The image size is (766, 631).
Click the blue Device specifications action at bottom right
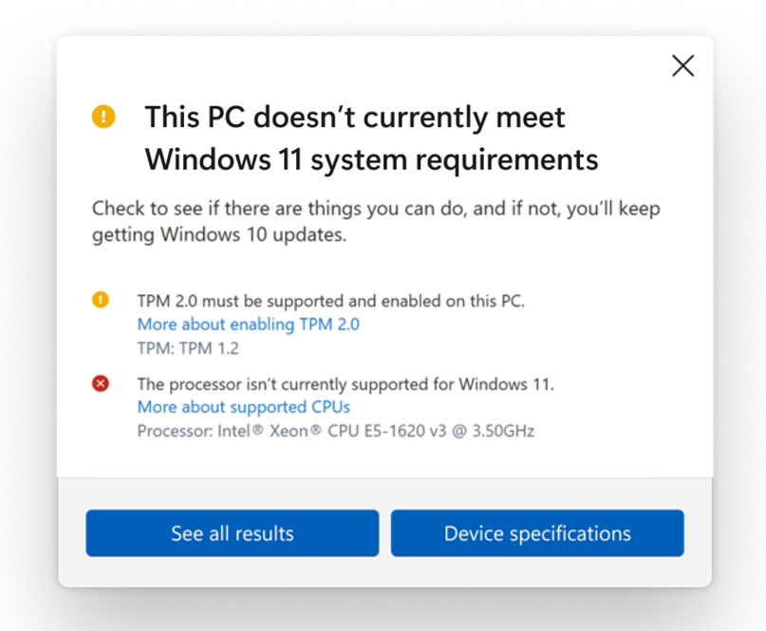coord(537,532)
